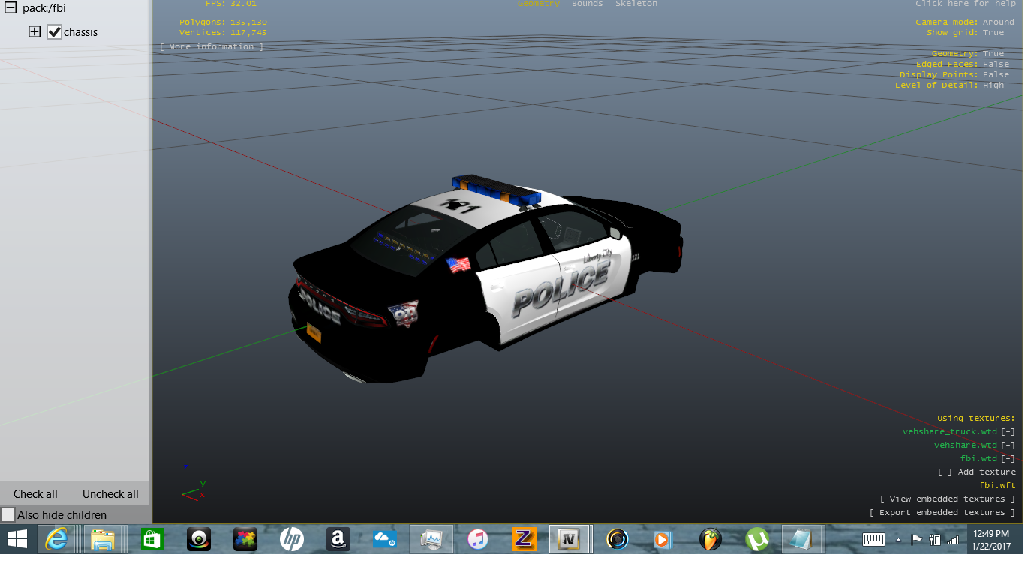
Task: Uncheck the chassis checkbox
Action: [x=54, y=32]
